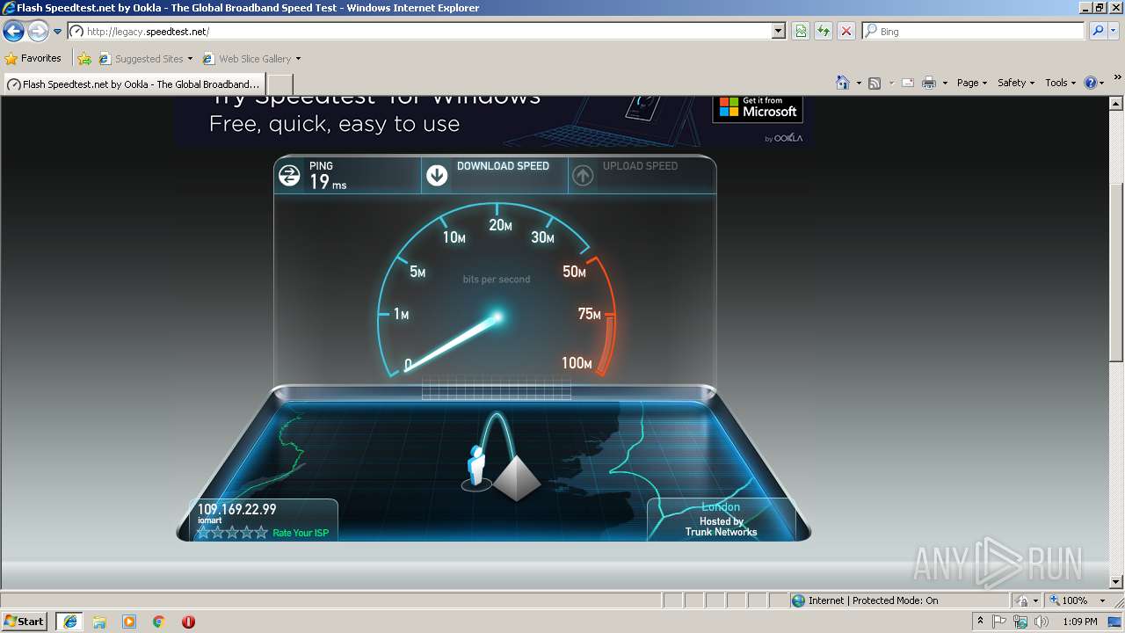
Task: Toggle Compatibility View icon
Action: tap(801, 32)
